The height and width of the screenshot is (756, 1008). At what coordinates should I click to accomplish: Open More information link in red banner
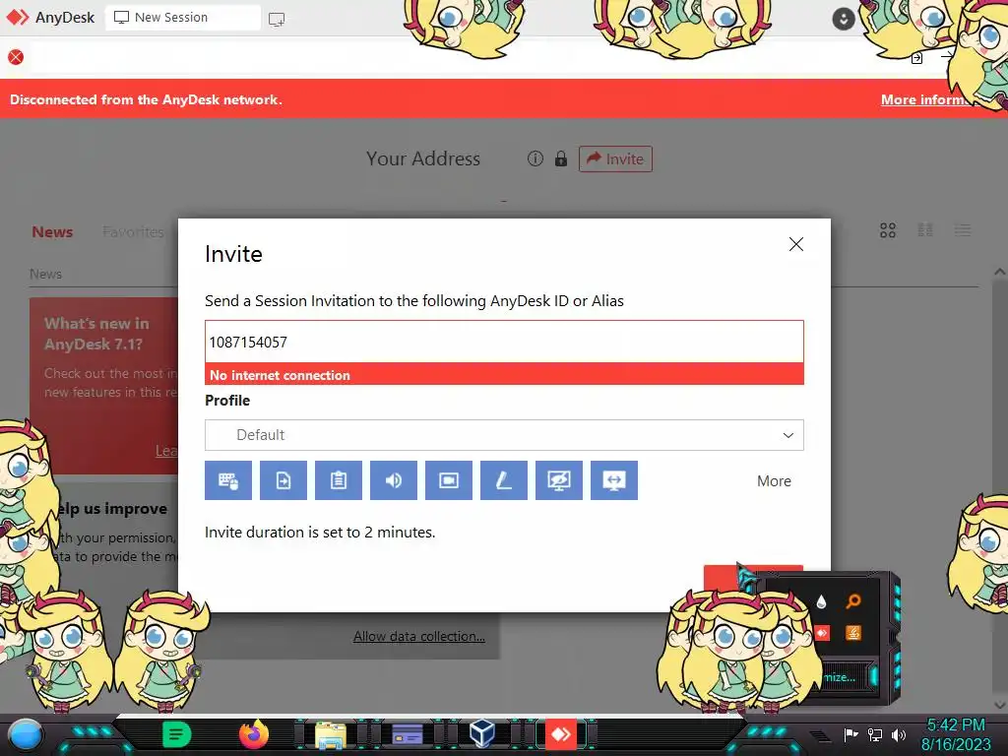coord(924,99)
